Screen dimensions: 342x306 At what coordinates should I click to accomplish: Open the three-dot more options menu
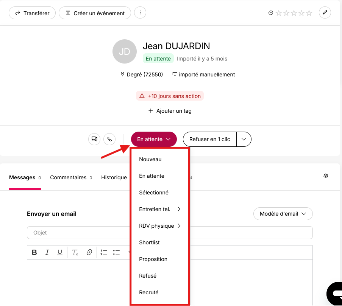pyautogui.click(x=140, y=12)
